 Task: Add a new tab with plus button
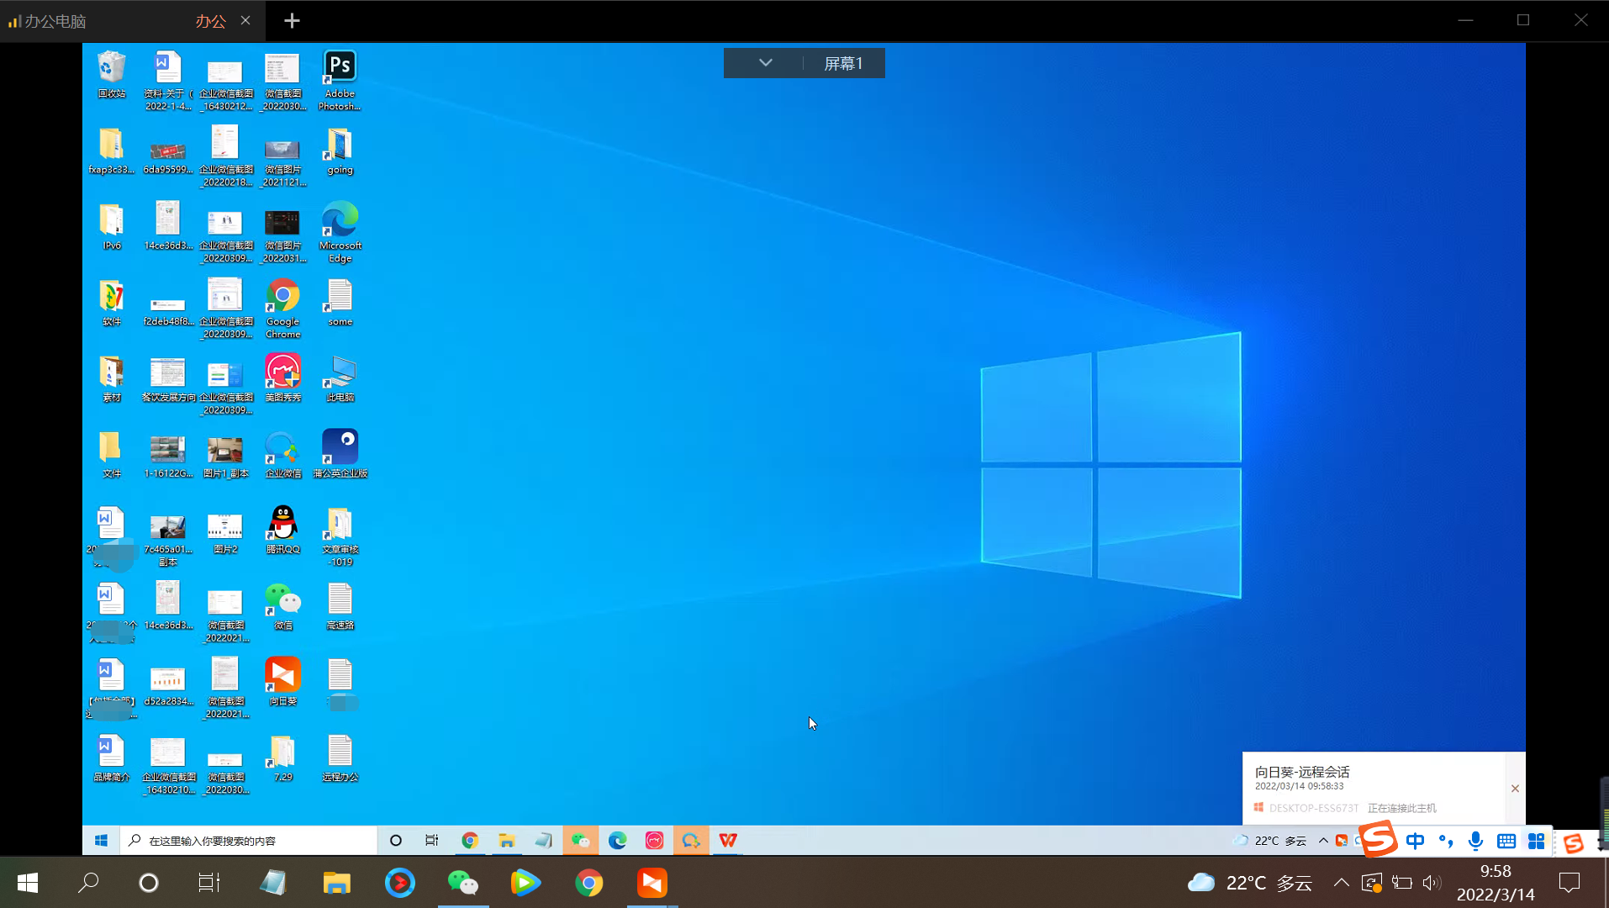click(x=292, y=21)
